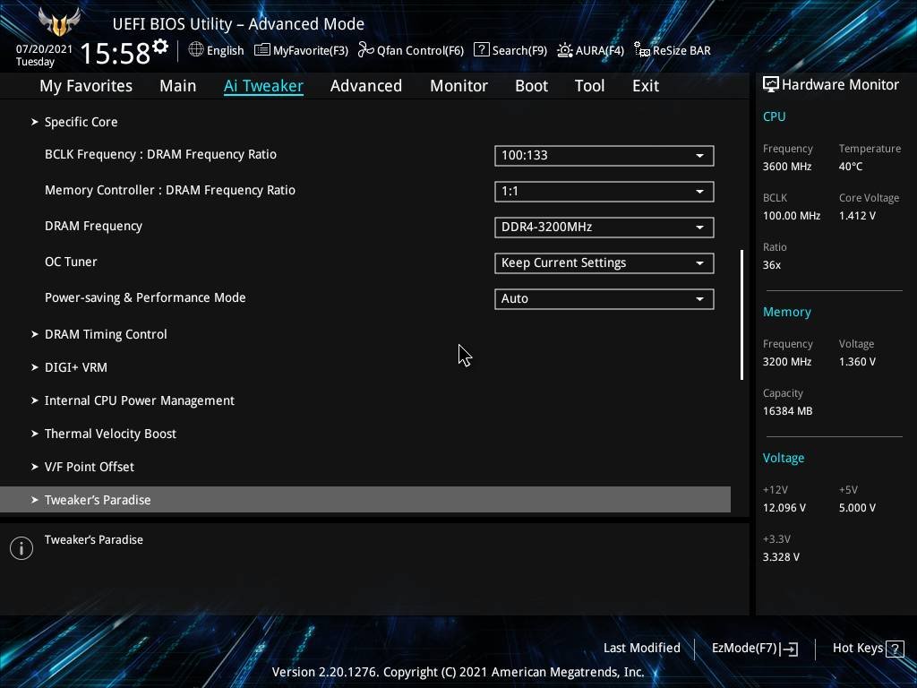Open AURA(F4) lighting settings
Image resolution: width=917 pixels, height=688 pixels.
click(x=590, y=50)
